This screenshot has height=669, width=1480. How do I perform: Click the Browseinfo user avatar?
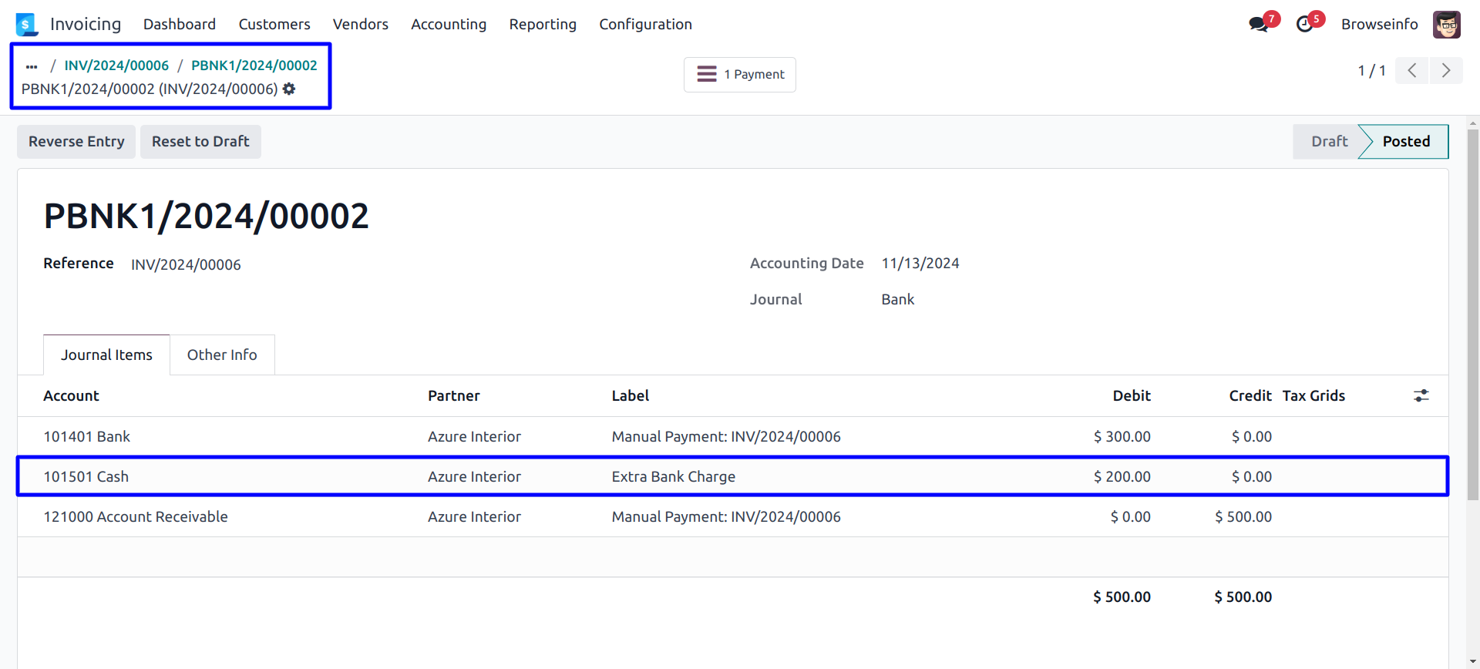tap(1446, 25)
